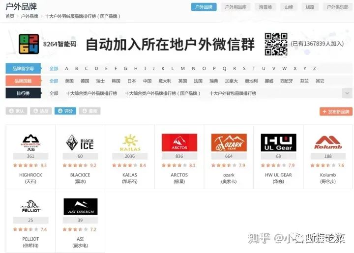The width and height of the screenshot is (354, 253).
Task: Click KAILAS vote count 2036
Action: (x=130, y=156)
